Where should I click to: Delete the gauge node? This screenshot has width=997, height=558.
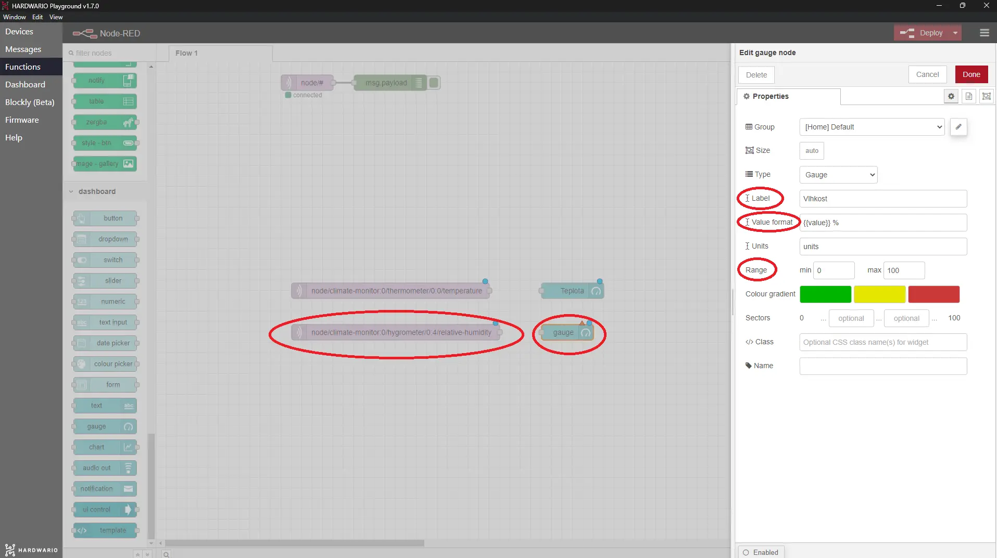[x=756, y=75]
